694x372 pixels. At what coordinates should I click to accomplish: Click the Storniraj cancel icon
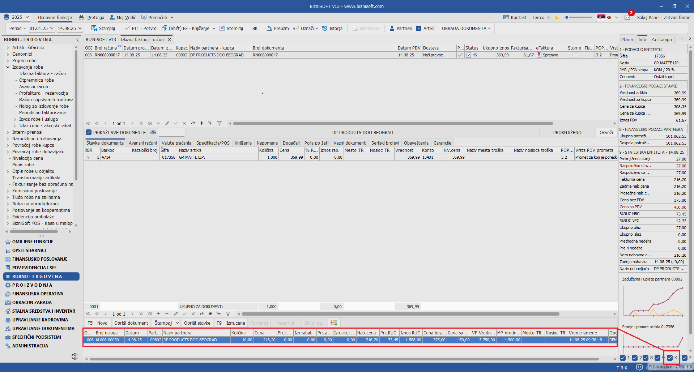click(222, 28)
